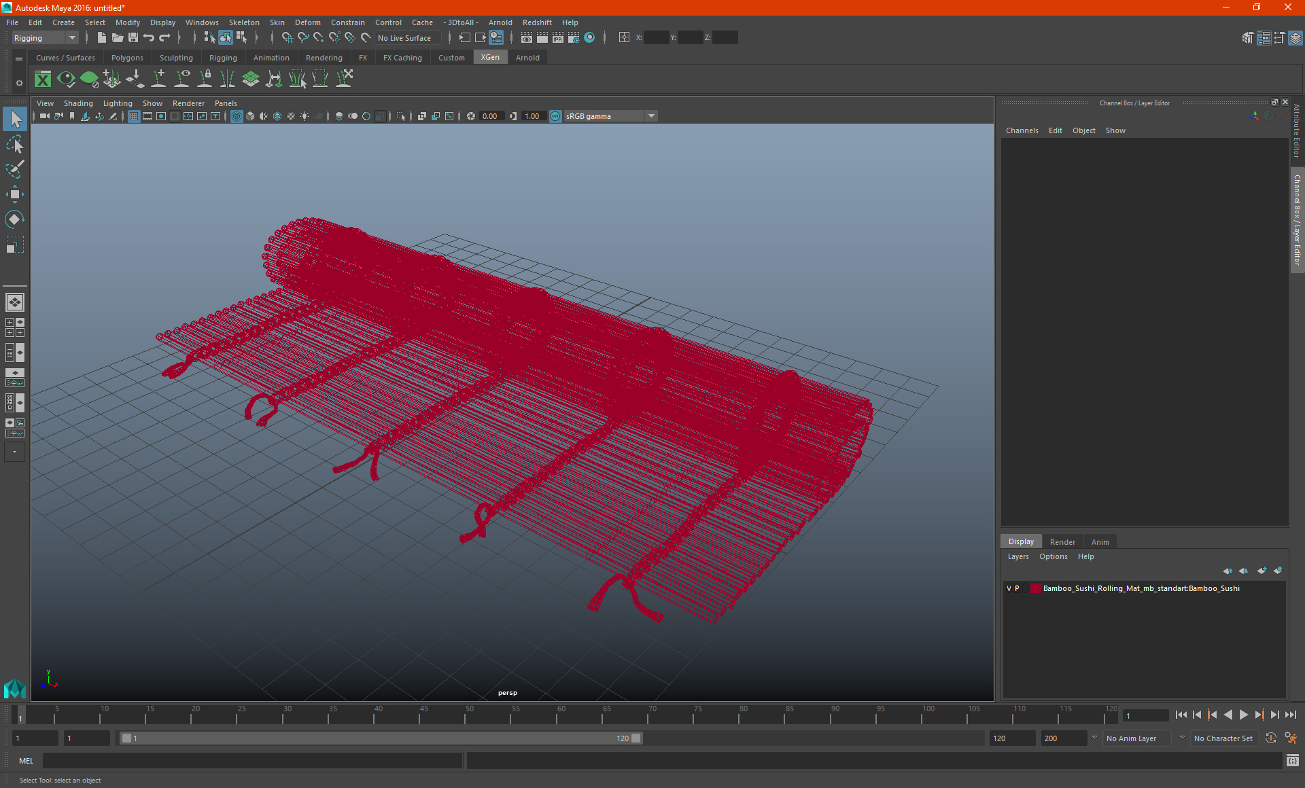The width and height of the screenshot is (1305, 788).
Task: Choose the Paint selection tool
Action: coord(15,169)
